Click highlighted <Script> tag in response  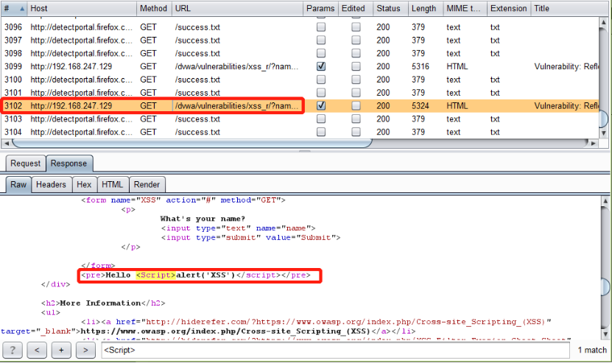click(x=155, y=275)
